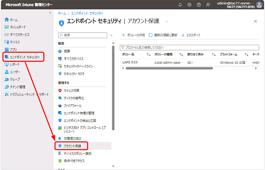The height and width of the screenshot is (170, 265).
Task: Open デバイスのポリシー準拠 menu item
Action: pyautogui.click(x=78, y=154)
